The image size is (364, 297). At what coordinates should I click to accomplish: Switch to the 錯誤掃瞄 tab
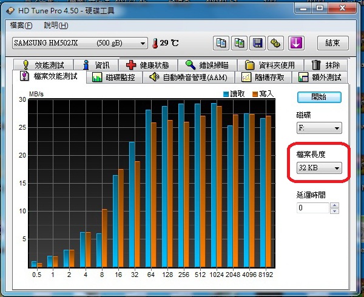207,65
